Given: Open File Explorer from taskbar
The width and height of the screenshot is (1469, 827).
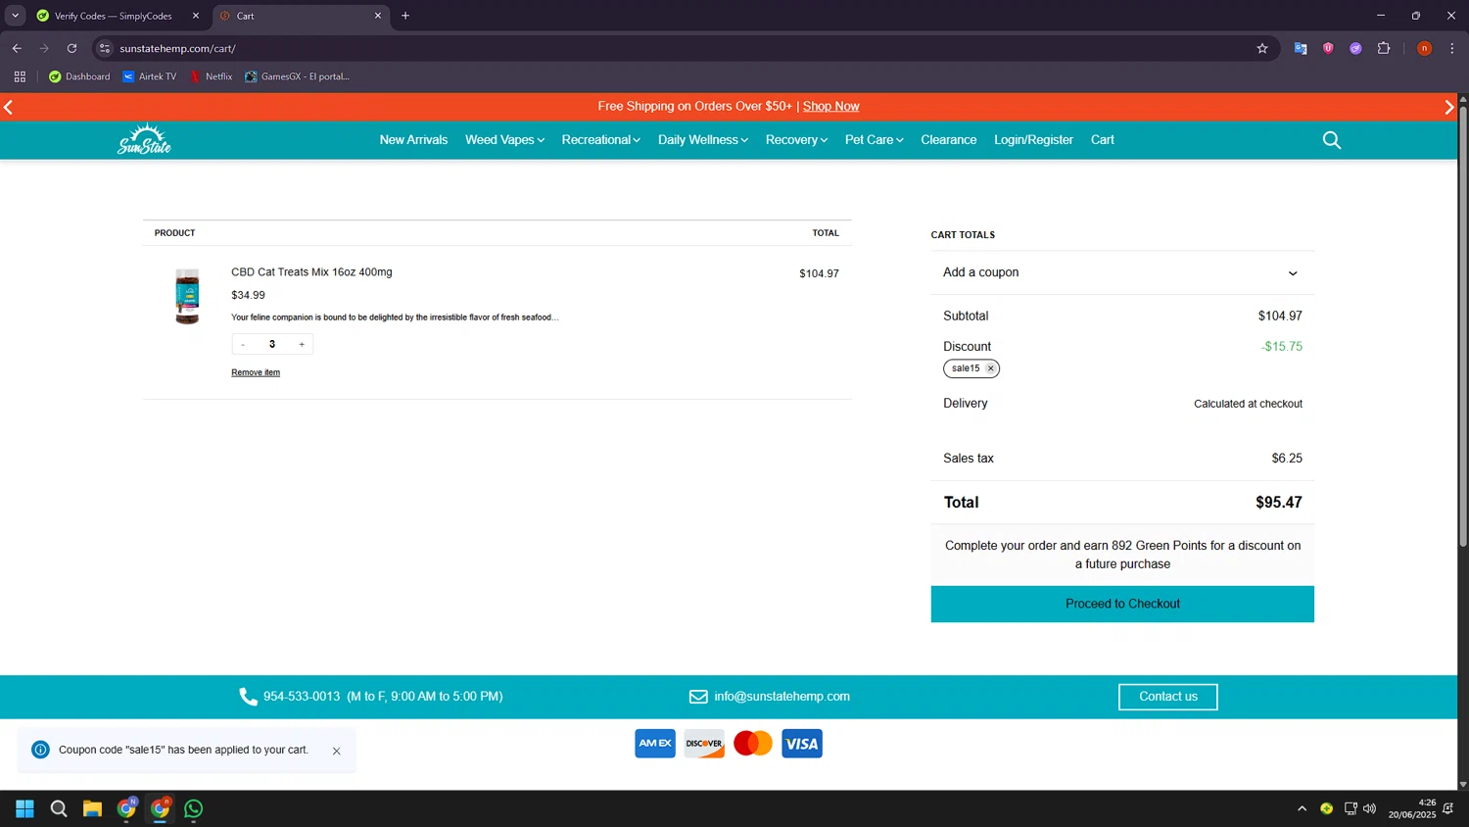Looking at the screenshot, I should point(92,808).
